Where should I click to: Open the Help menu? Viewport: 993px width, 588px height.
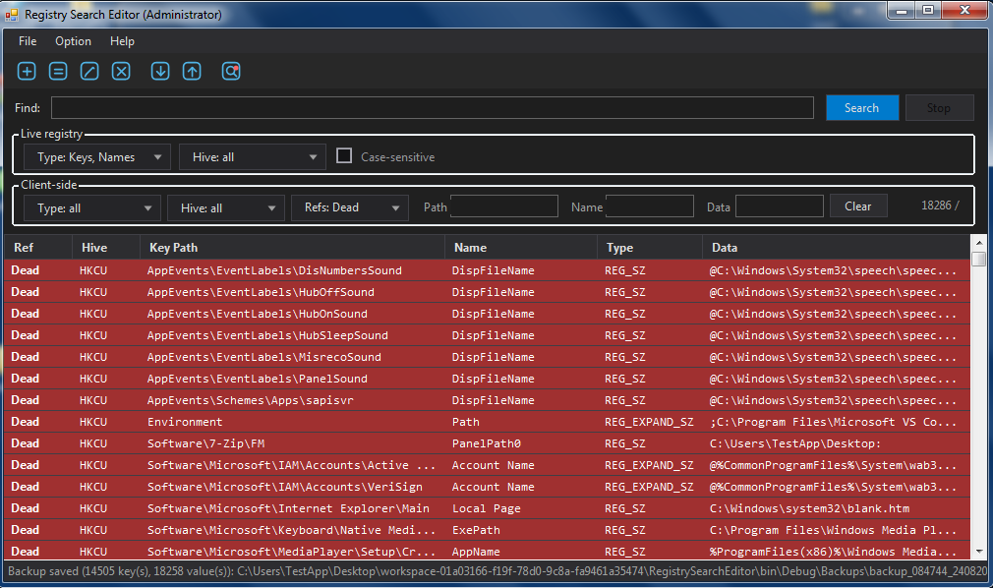click(122, 41)
